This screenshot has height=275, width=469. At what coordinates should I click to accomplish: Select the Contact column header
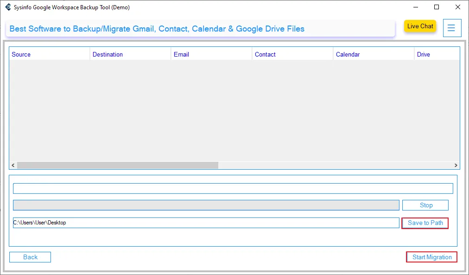click(265, 54)
